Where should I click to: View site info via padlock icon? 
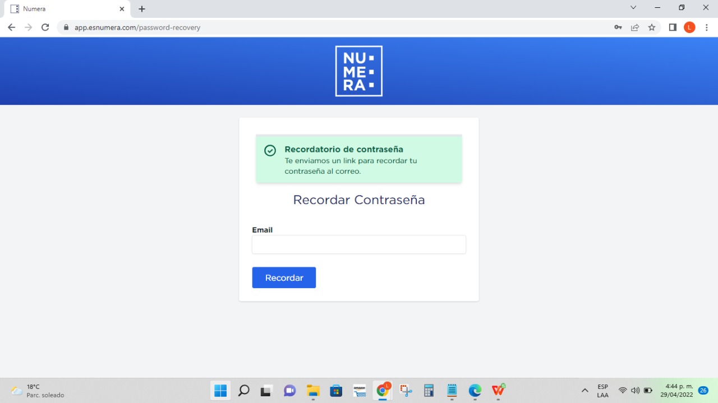(66, 27)
